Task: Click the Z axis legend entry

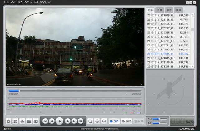Action: pos(139,113)
